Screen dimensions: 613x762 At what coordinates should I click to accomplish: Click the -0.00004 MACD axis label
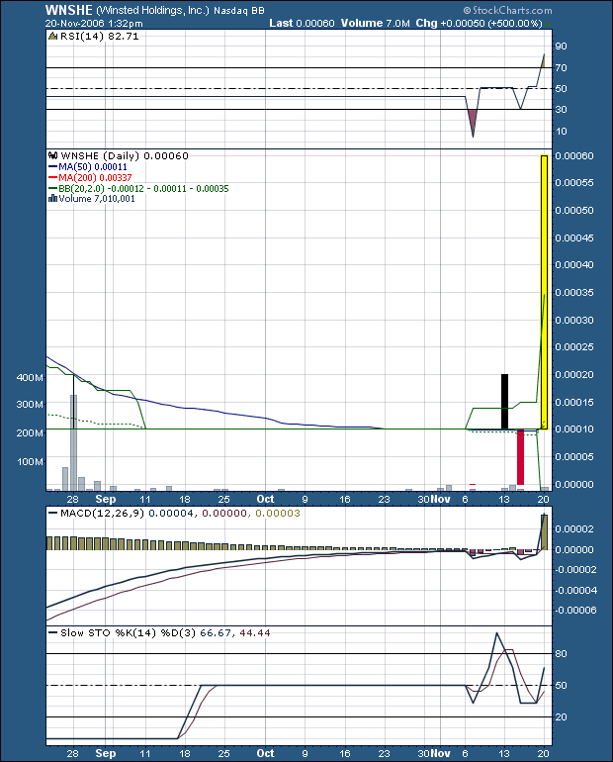click(x=575, y=590)
